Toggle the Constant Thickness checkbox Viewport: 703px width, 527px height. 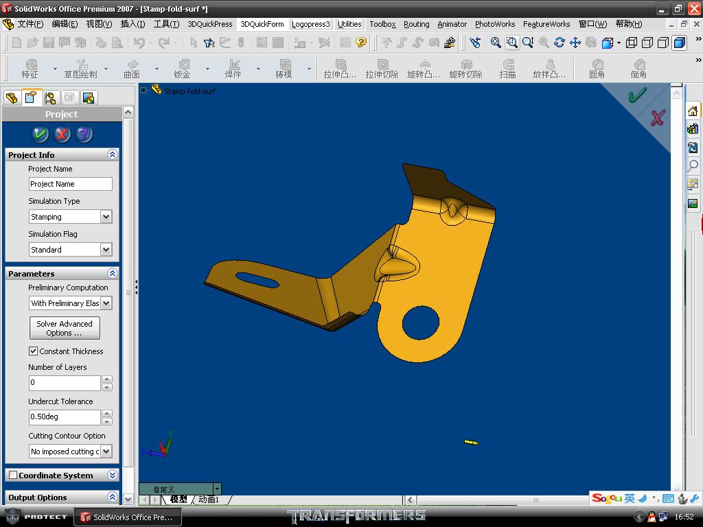pyautogui.click(x=33, y=351)
